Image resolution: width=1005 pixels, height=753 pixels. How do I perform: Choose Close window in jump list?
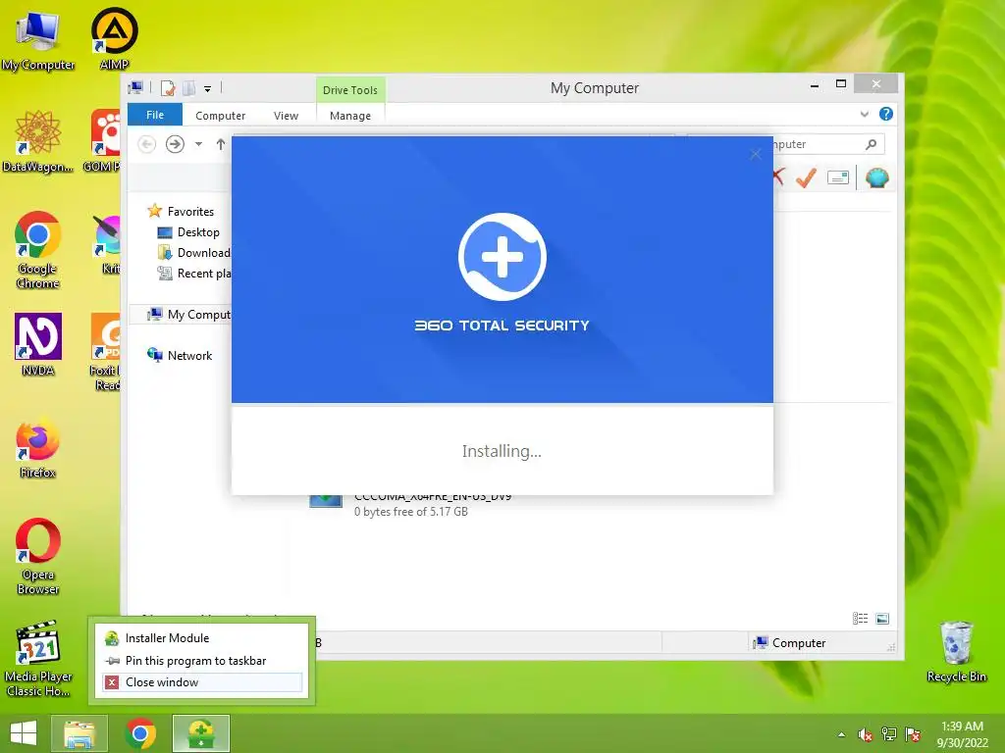[x=201, y=682]
